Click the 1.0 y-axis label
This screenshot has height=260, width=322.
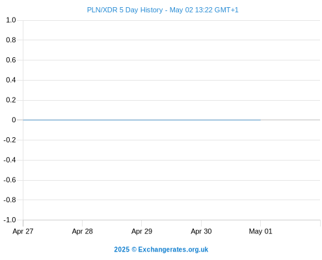[x=11, y=20]
